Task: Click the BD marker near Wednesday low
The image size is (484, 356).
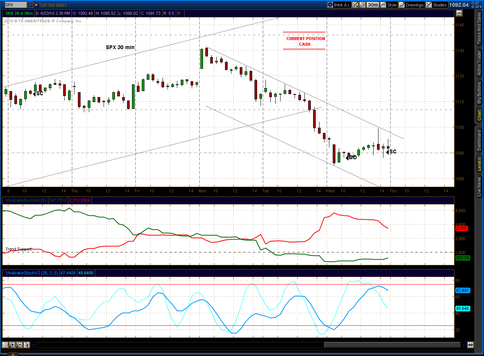Action: click(352, 158)
